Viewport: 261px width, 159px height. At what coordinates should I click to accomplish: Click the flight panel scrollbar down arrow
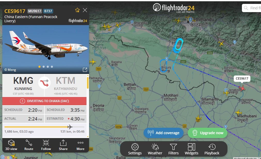click(x=88, y=137)
